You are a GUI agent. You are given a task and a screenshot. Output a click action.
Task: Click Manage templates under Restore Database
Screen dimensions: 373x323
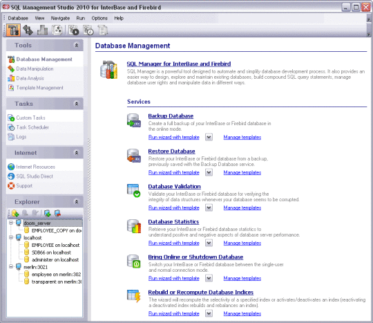tap(242, 172)
